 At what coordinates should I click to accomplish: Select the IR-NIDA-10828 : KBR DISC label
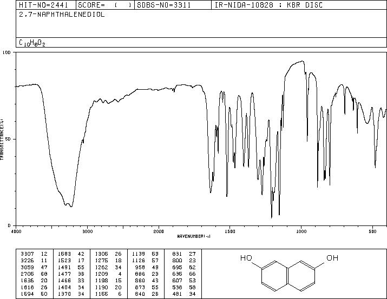point(268,5)
